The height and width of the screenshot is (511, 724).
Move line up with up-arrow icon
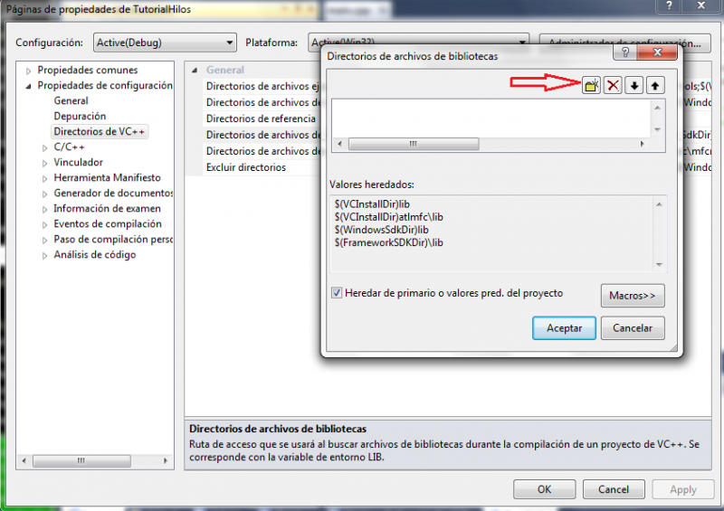[655, 85]
